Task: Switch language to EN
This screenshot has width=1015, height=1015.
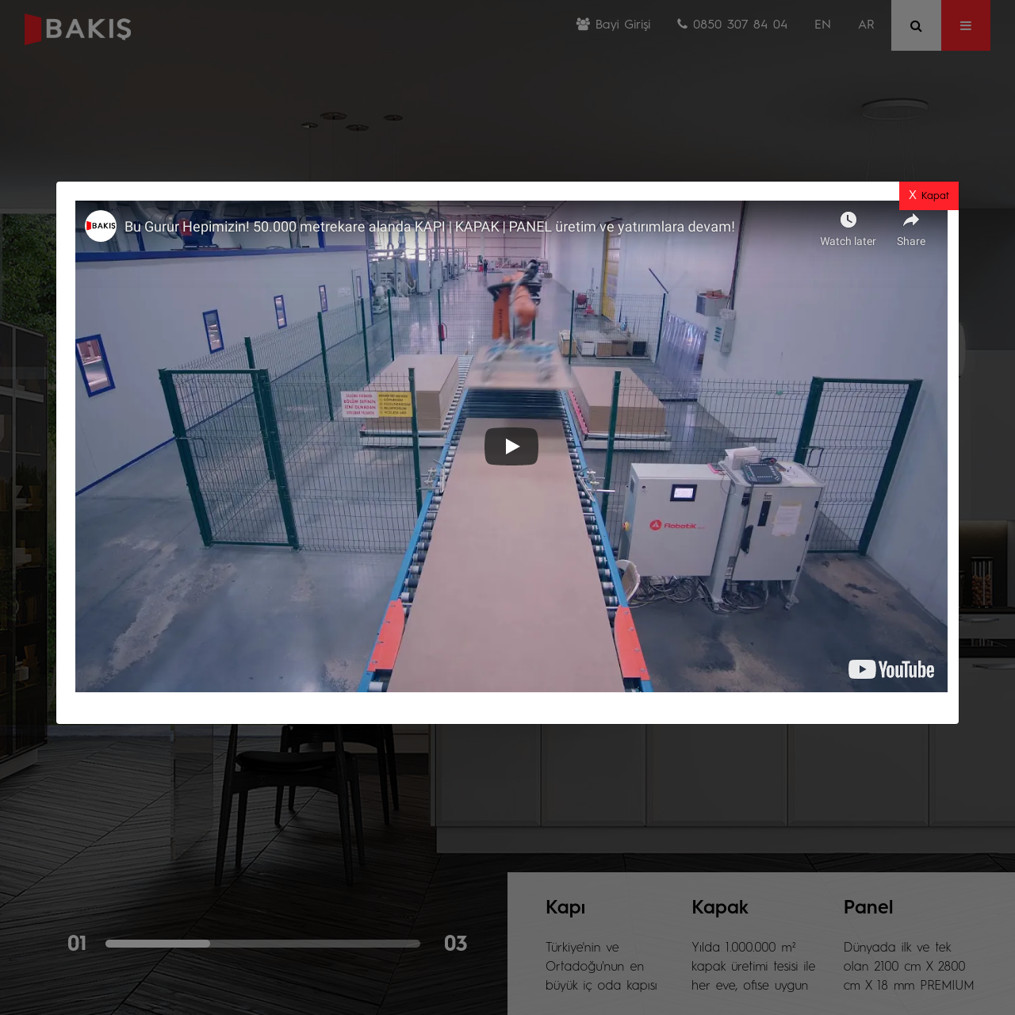Action: click(x=822, y=25)
